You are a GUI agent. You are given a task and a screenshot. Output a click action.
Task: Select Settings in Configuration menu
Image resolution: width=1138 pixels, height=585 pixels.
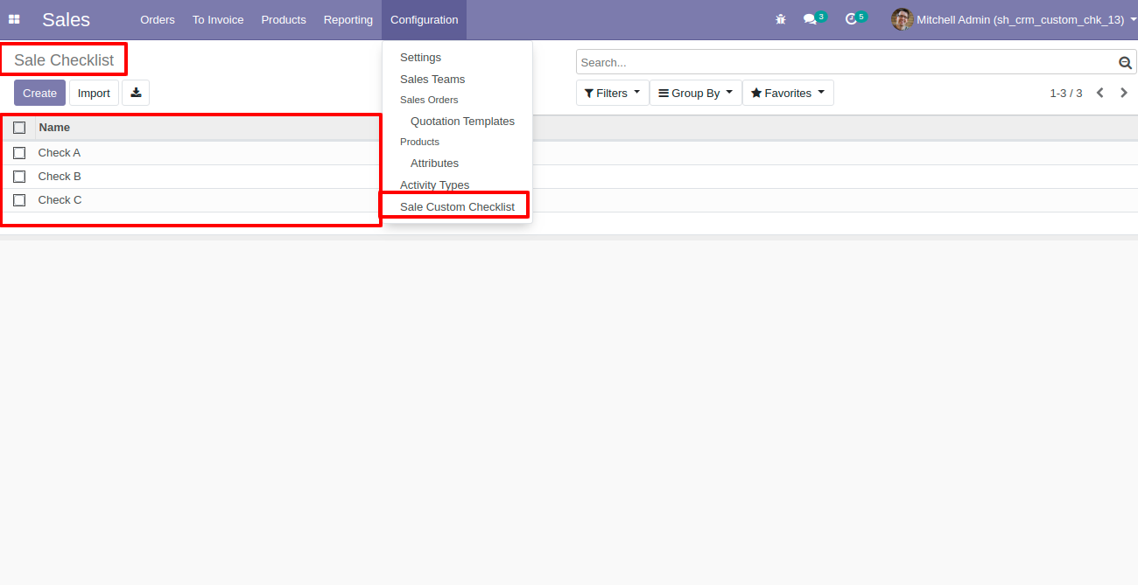coord(457,58)
